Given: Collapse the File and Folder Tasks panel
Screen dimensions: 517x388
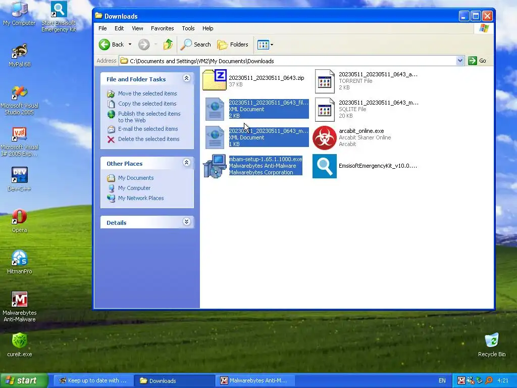Looking at the screenshot, I should point(187,78).
